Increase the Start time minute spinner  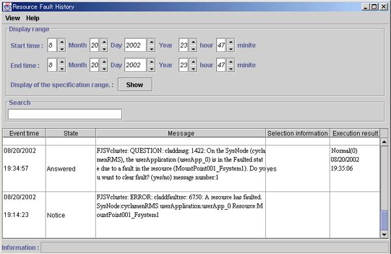coord(231,42)
